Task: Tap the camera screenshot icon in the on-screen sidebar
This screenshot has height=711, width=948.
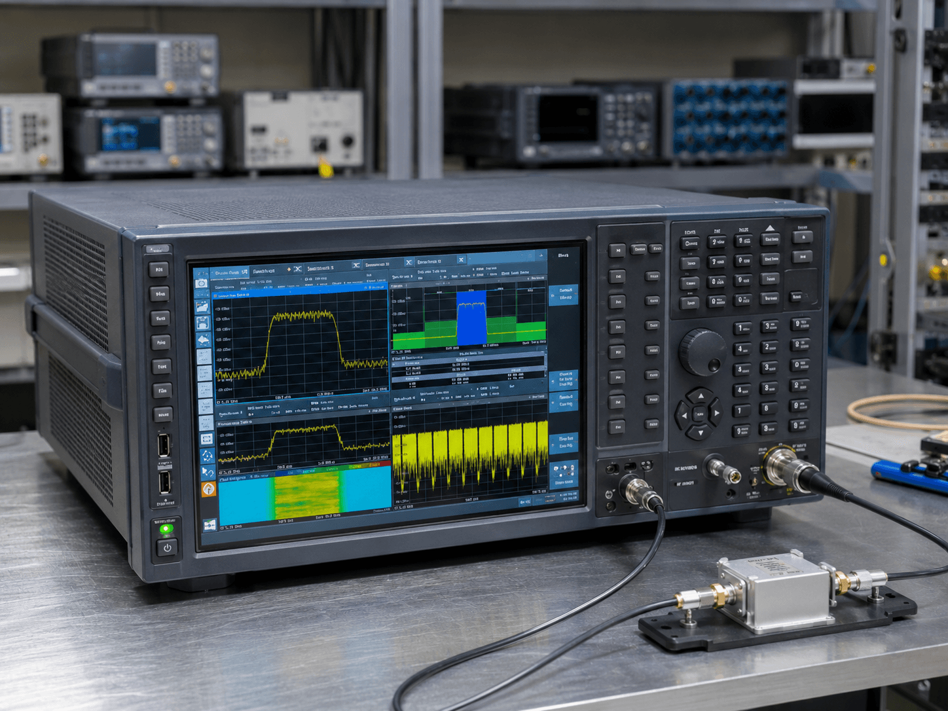Action: (201, 284)
